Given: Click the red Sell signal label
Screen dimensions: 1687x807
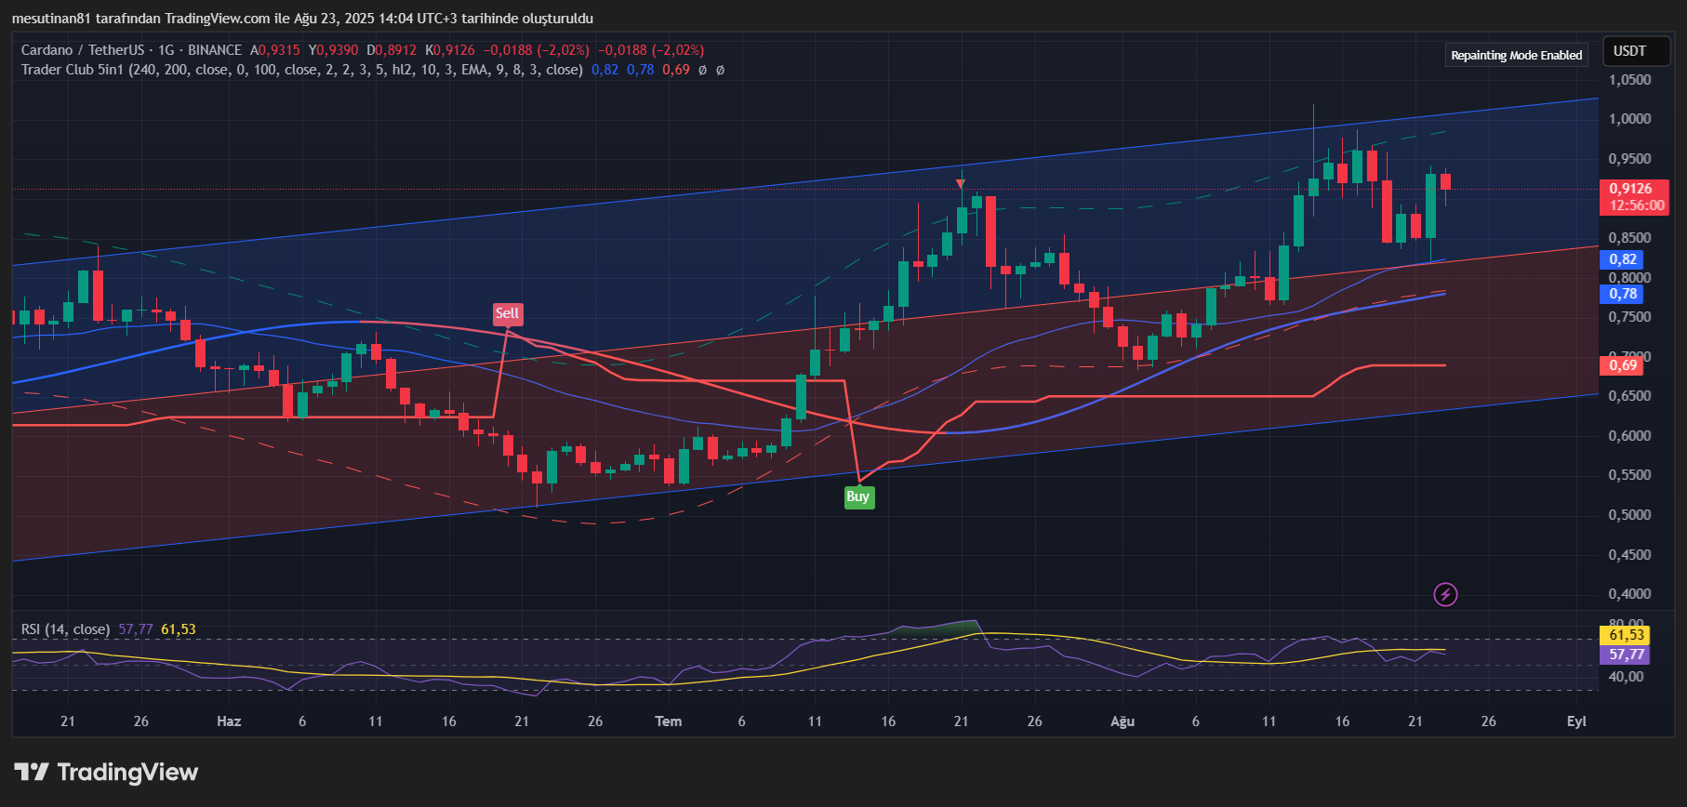Looking at the screenshot, I should coord(507,313).
